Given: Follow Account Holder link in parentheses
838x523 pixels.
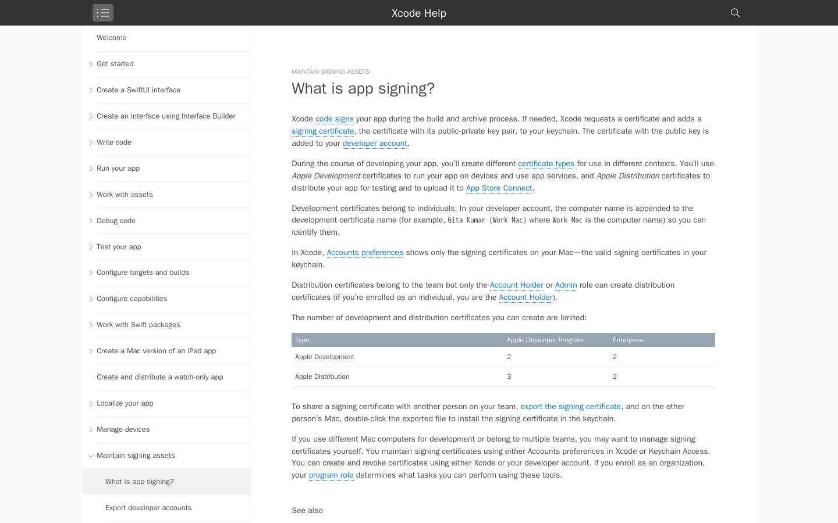Looking at the screenshot, I should (x=525, y=298).
